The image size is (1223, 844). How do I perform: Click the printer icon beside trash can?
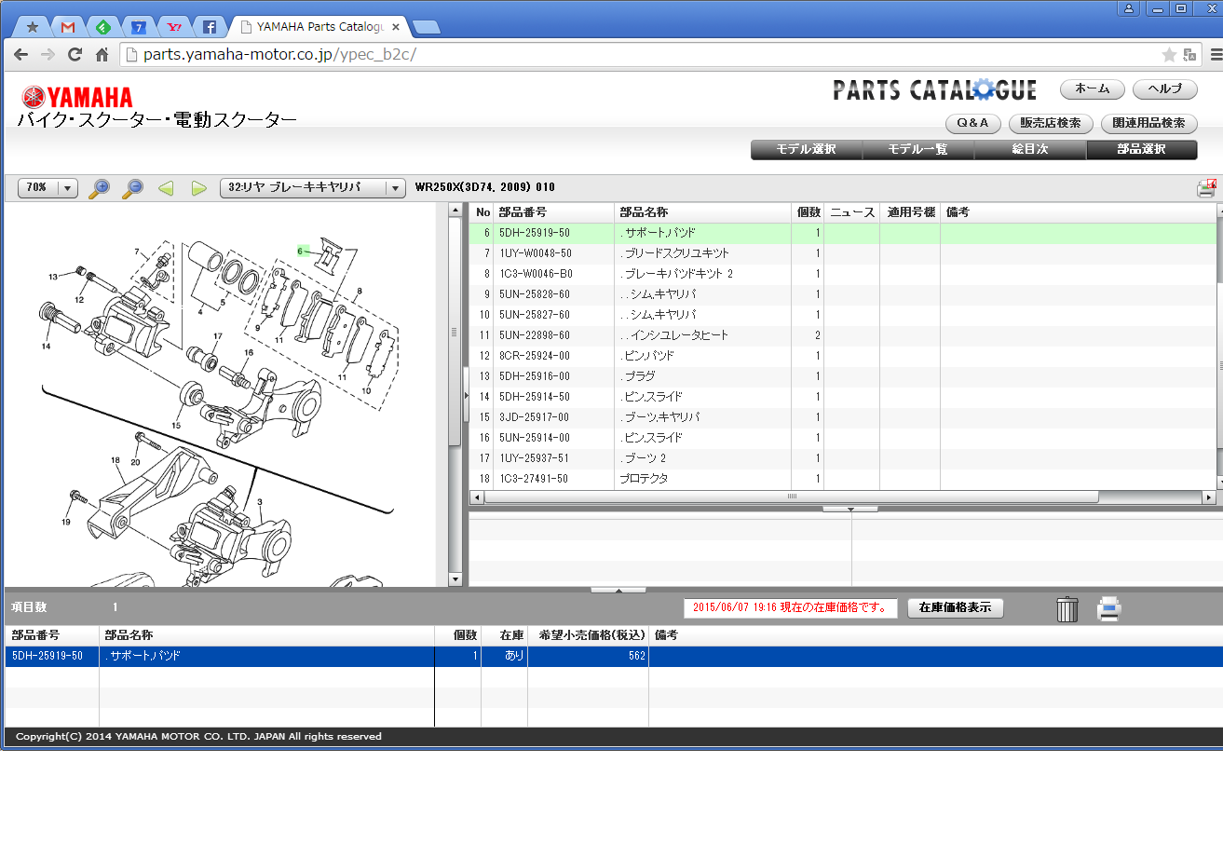tap(1108, 609)
